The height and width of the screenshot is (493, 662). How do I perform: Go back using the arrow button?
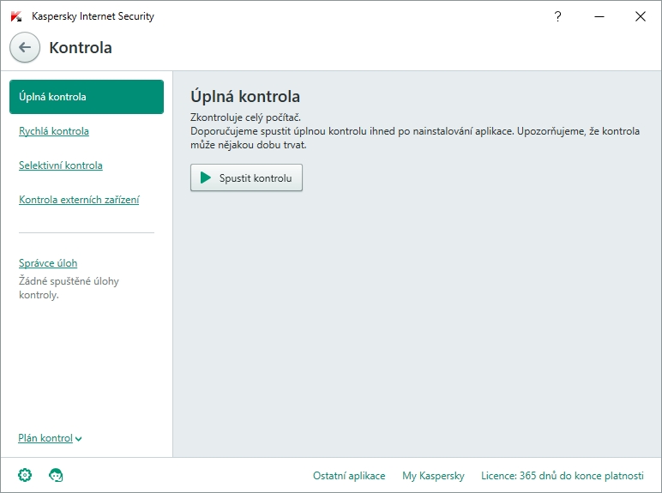point(25,47)
